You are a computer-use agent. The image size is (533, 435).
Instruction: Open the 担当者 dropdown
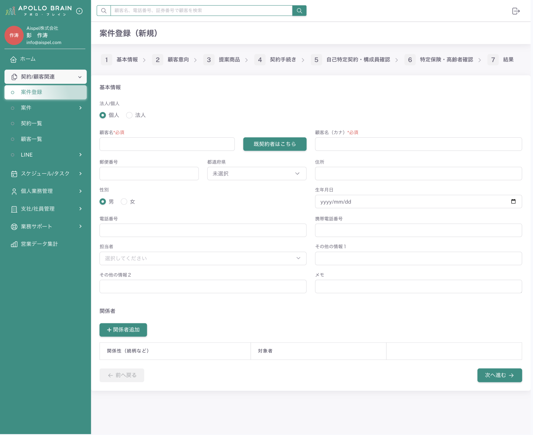point(203,258)
